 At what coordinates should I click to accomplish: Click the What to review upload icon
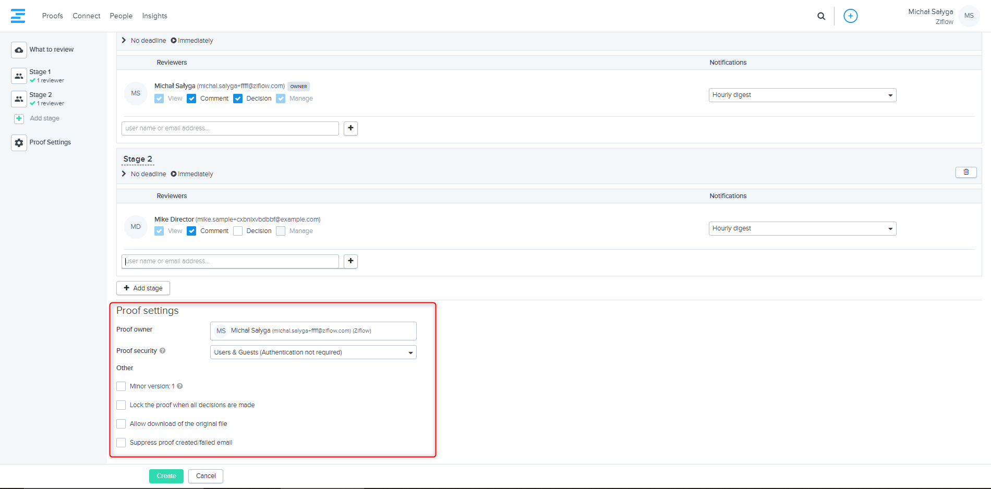tap(19, 50)
